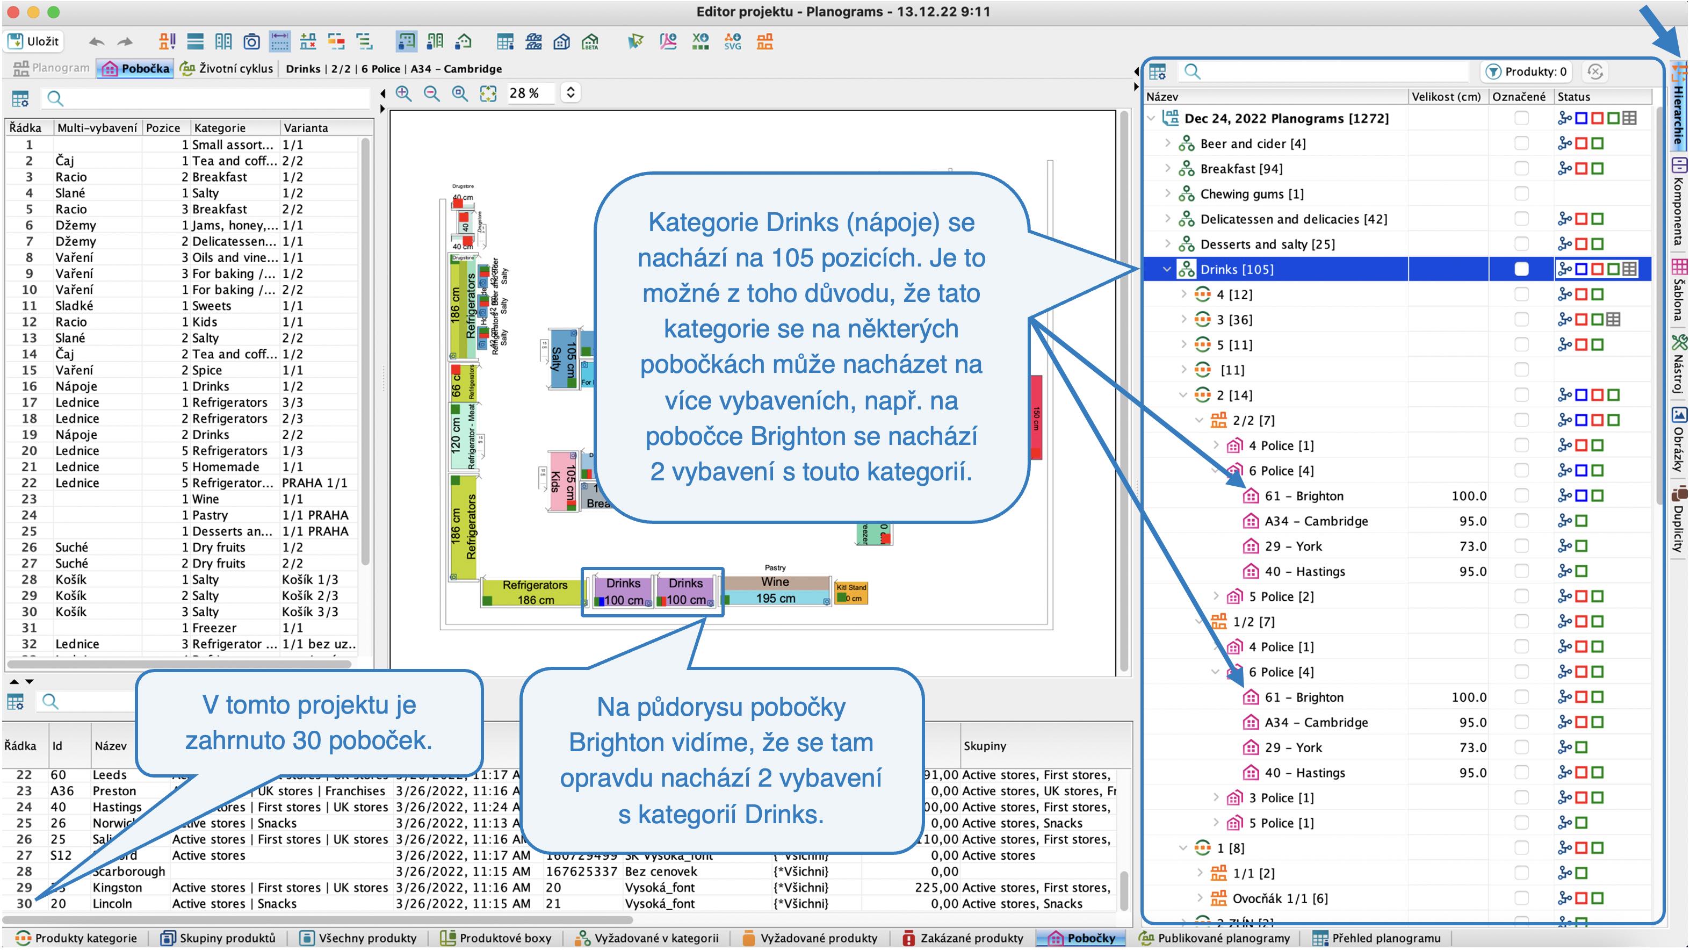This screenshot has width=1690, height=950.
Task: Click the fit-to-window zoom icon
Action: [488, 94]
